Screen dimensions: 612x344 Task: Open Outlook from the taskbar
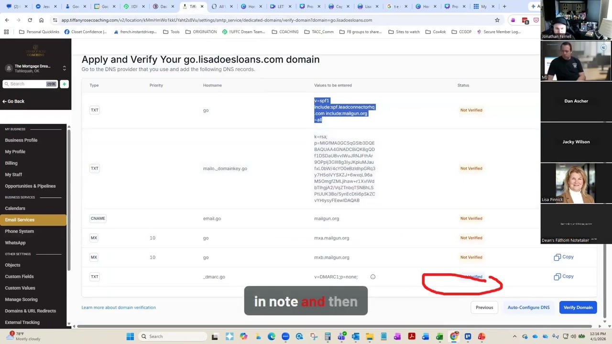pyautogui.click(x=355, y=336)
